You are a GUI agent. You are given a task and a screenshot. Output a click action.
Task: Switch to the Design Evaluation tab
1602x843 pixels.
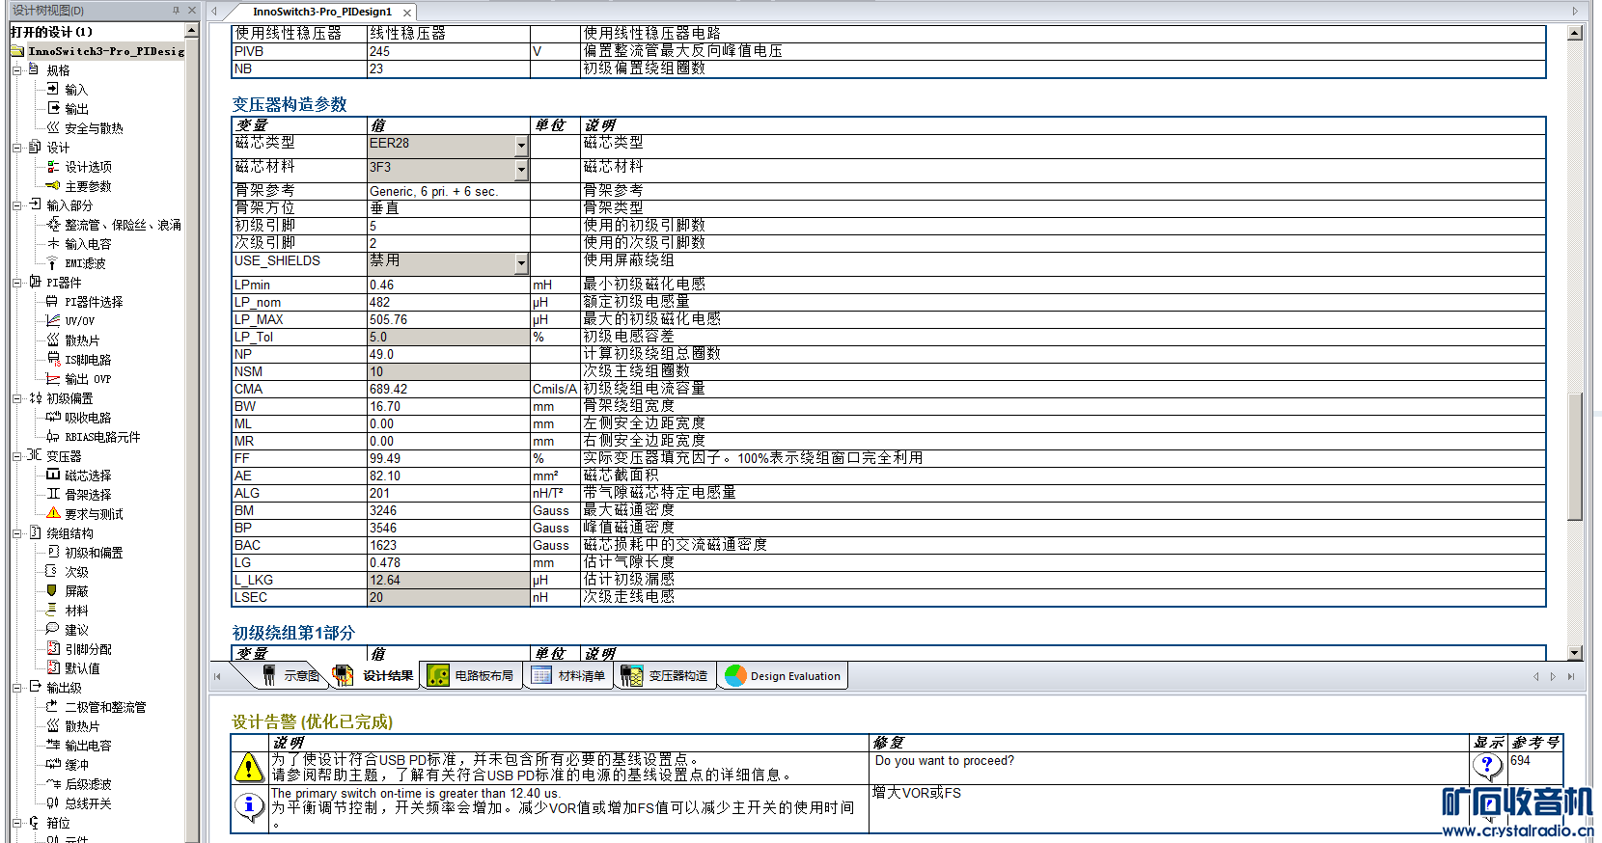pyautogui.click(x=785, y=675)
